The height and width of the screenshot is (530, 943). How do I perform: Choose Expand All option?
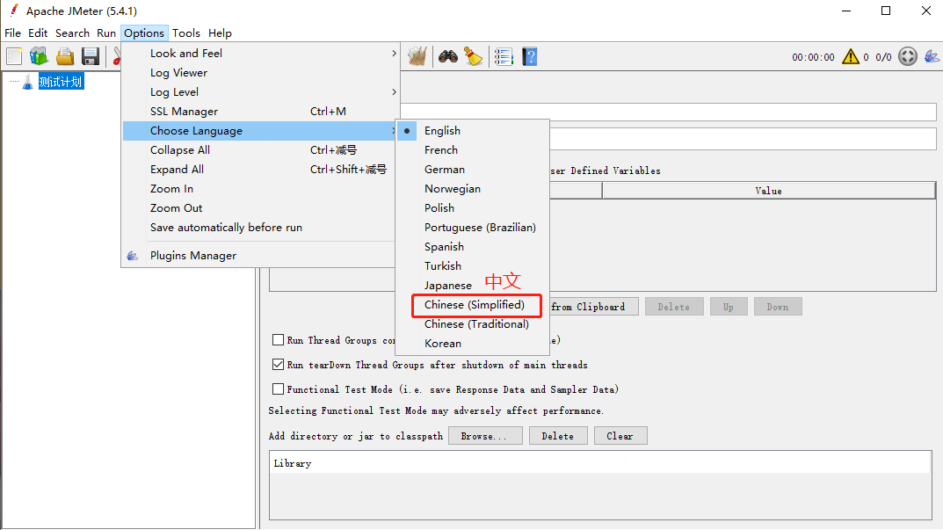(260, 169)
